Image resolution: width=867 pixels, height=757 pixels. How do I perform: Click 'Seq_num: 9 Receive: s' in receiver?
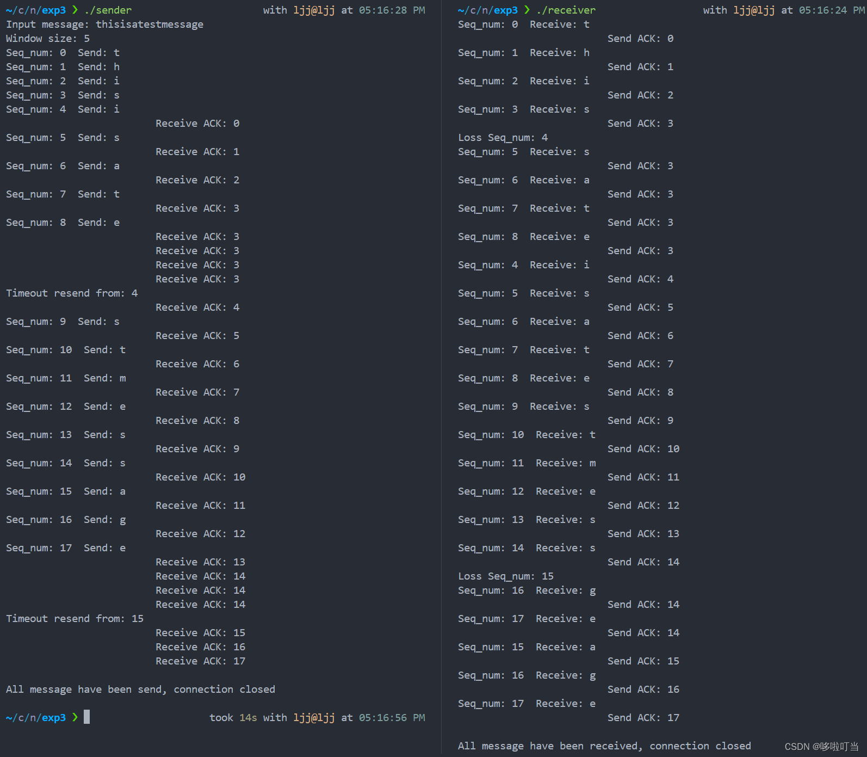point(524,407)
